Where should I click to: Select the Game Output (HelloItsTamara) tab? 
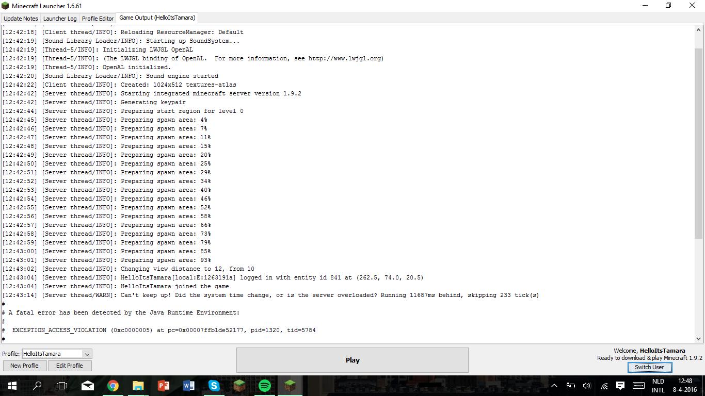click(157, 18)
